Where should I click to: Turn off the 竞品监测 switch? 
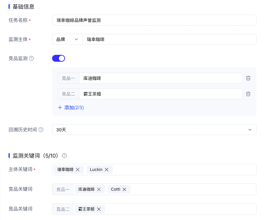tap(58, 58)
